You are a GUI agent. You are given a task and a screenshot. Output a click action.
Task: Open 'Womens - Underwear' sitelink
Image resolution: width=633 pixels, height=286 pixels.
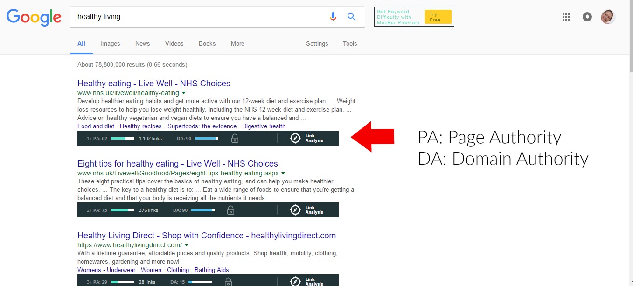(x=106, y=270)
